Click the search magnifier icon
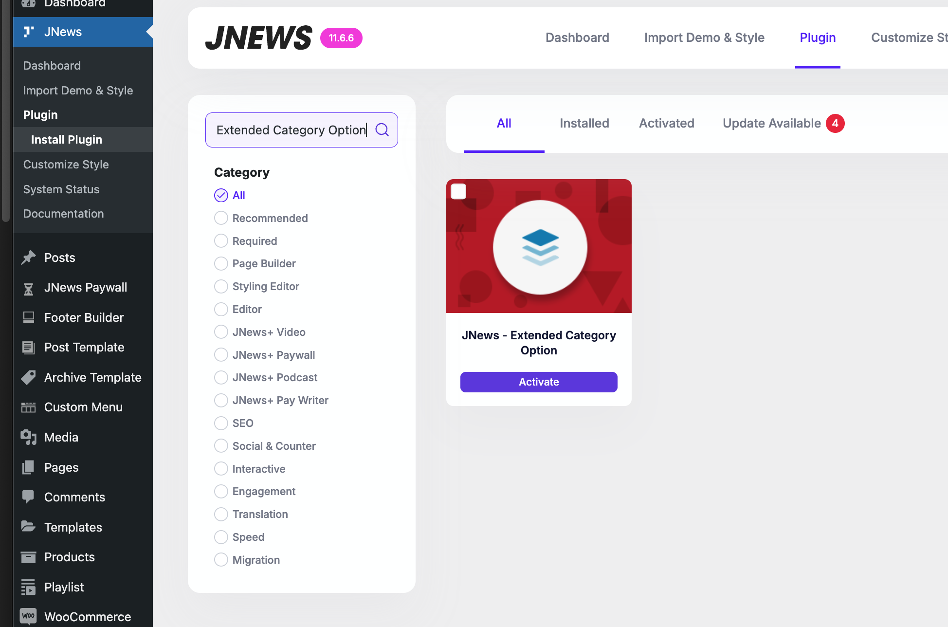The width and height of the screenshot is (948, 627). (382, 129)
